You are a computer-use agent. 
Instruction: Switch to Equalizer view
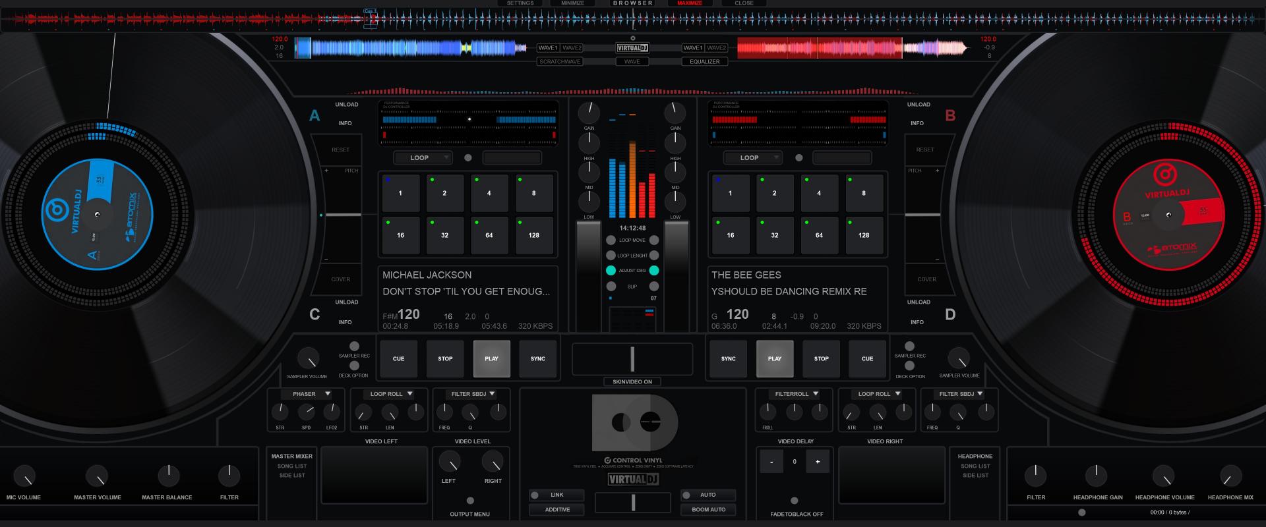(705, 61)
